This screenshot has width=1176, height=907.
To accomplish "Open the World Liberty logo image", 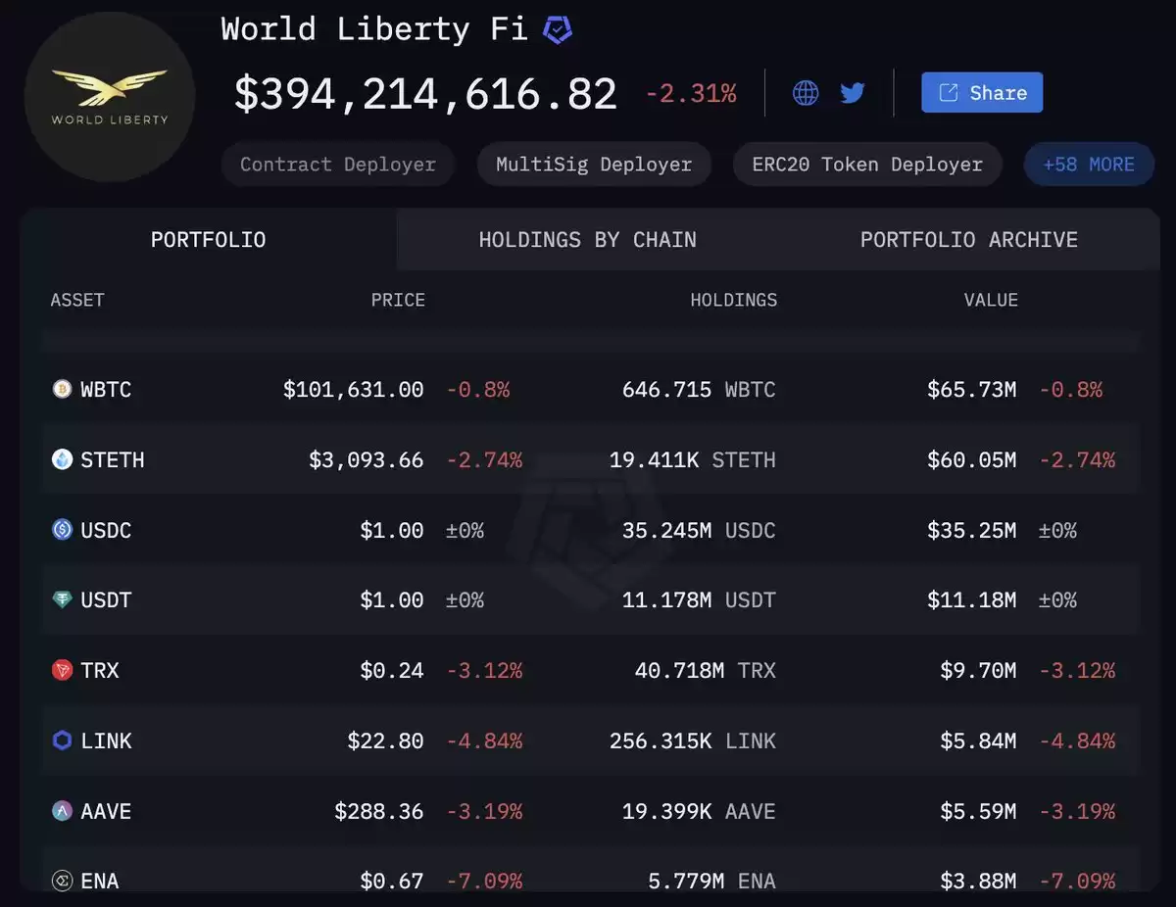I will coord(110,97).
